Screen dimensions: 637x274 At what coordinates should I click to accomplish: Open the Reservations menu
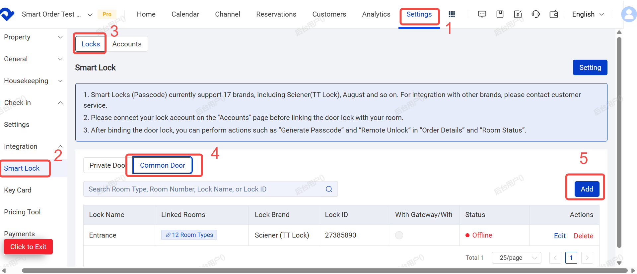point(276,14)
